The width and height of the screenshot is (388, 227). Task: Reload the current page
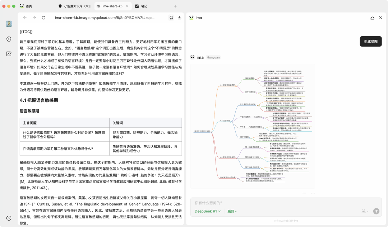43,18
